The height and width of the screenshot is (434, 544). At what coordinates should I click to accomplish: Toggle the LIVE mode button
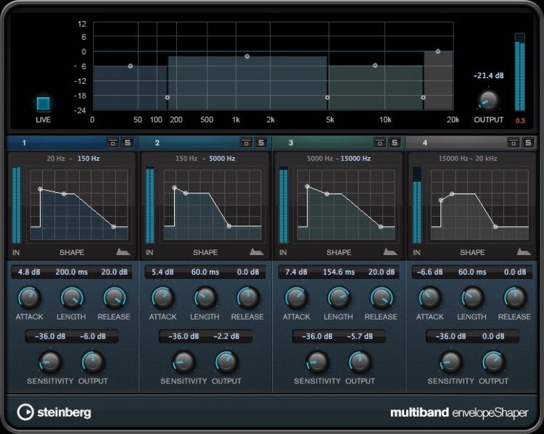(44, 104)
